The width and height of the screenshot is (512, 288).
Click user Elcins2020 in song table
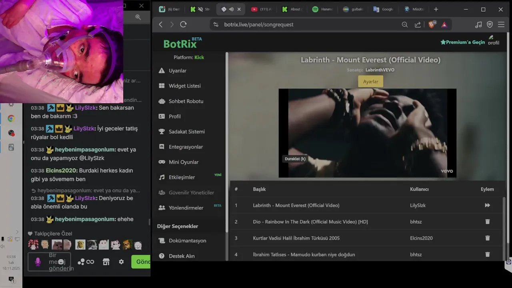click(421, 238)
